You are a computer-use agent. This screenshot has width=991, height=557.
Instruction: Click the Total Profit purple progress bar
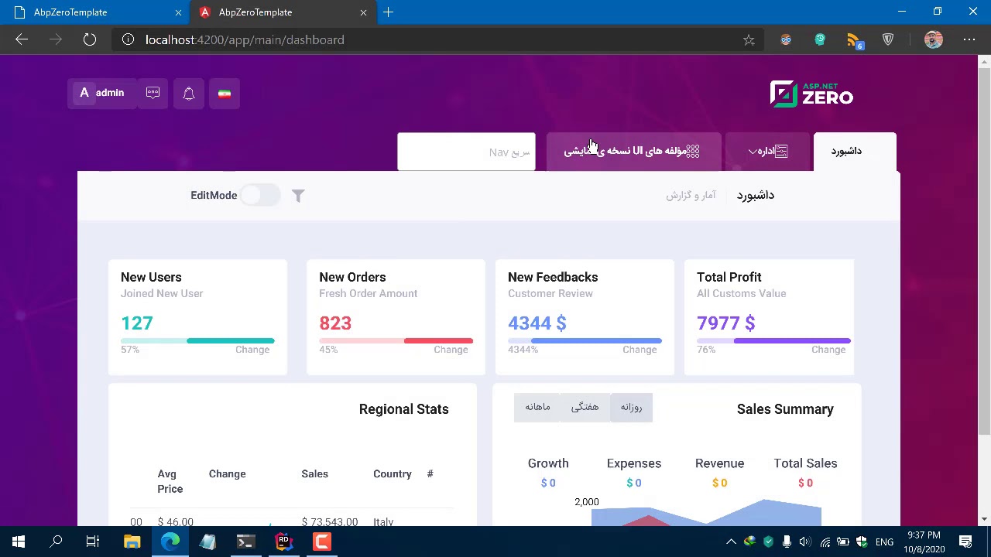773,340
